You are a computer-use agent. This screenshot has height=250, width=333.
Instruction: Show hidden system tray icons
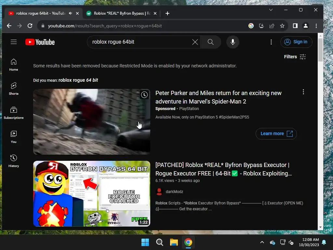click(x=262, y=242)
